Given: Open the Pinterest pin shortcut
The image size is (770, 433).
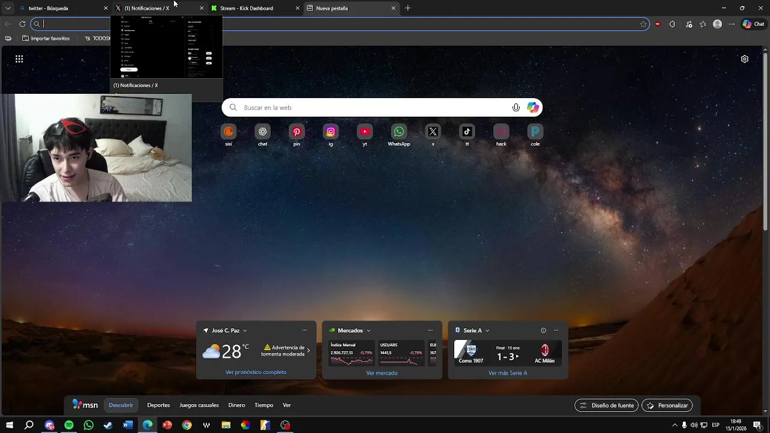Looking at the screenshot, I should [x=297, y=132].
